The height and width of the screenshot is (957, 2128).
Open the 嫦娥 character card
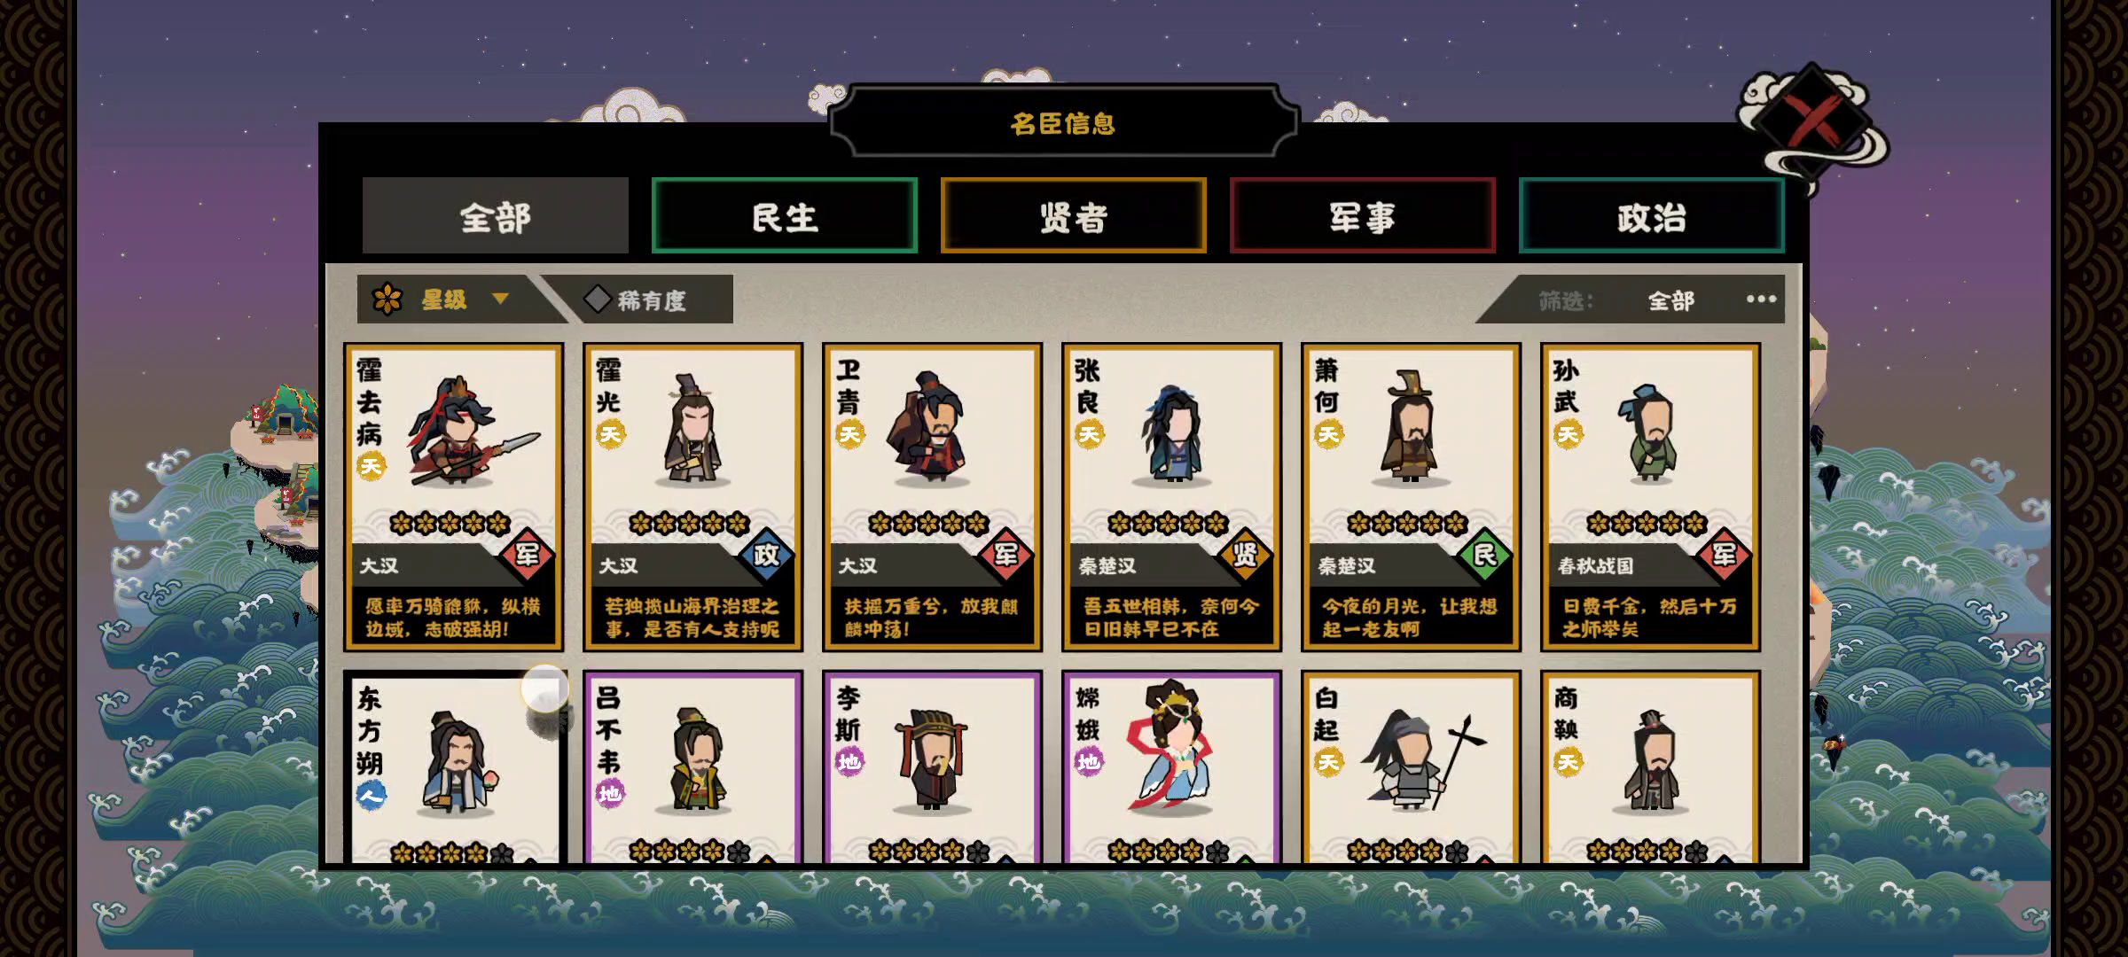tap(1171, 766)
